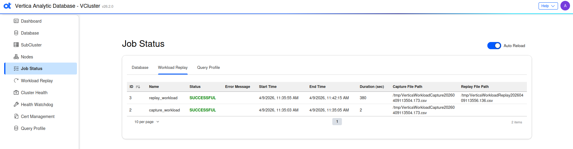Click end time 11:35:05 AM cell

329,110
